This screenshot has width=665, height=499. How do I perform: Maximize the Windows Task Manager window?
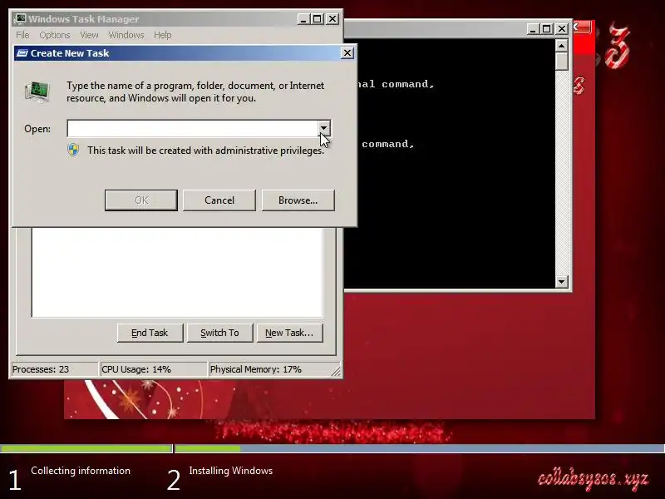318,18
